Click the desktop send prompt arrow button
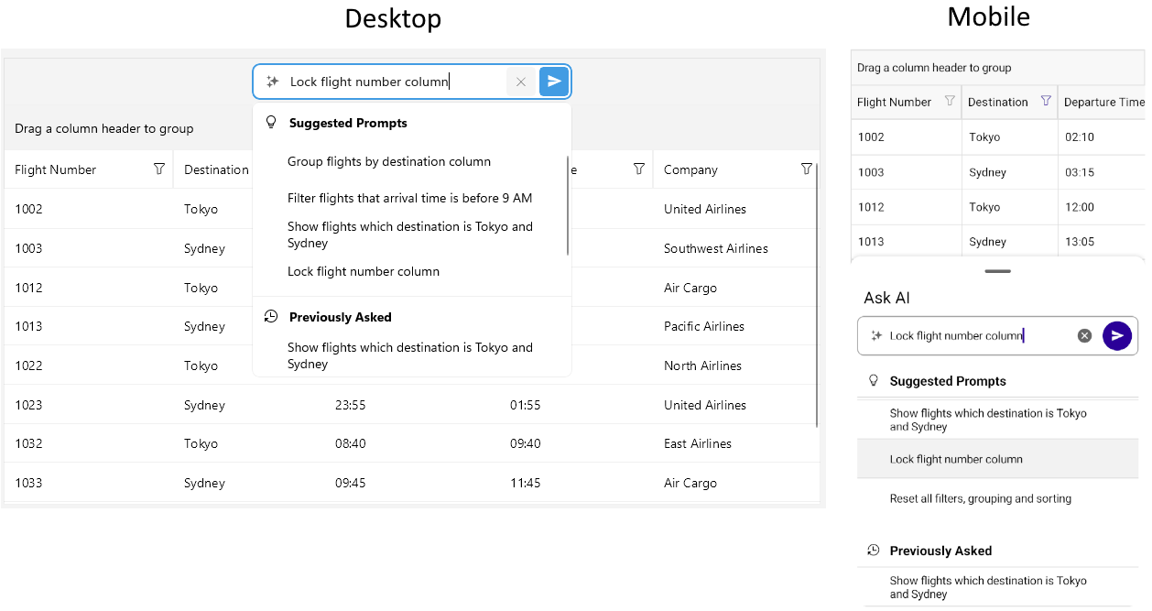1152x611 pixels. click(x=554, y=82)
